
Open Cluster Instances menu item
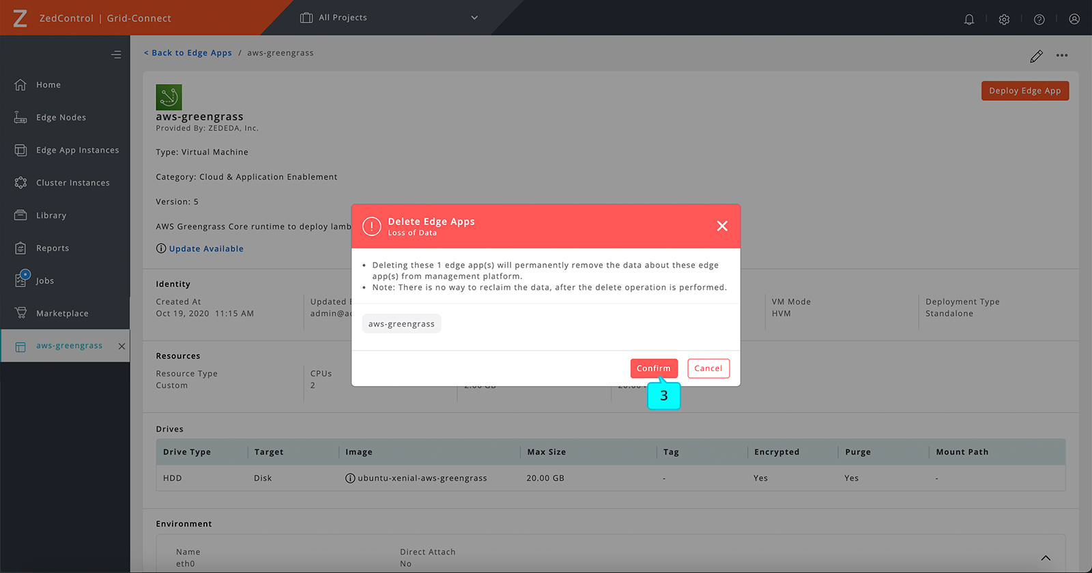click(73, 183)
